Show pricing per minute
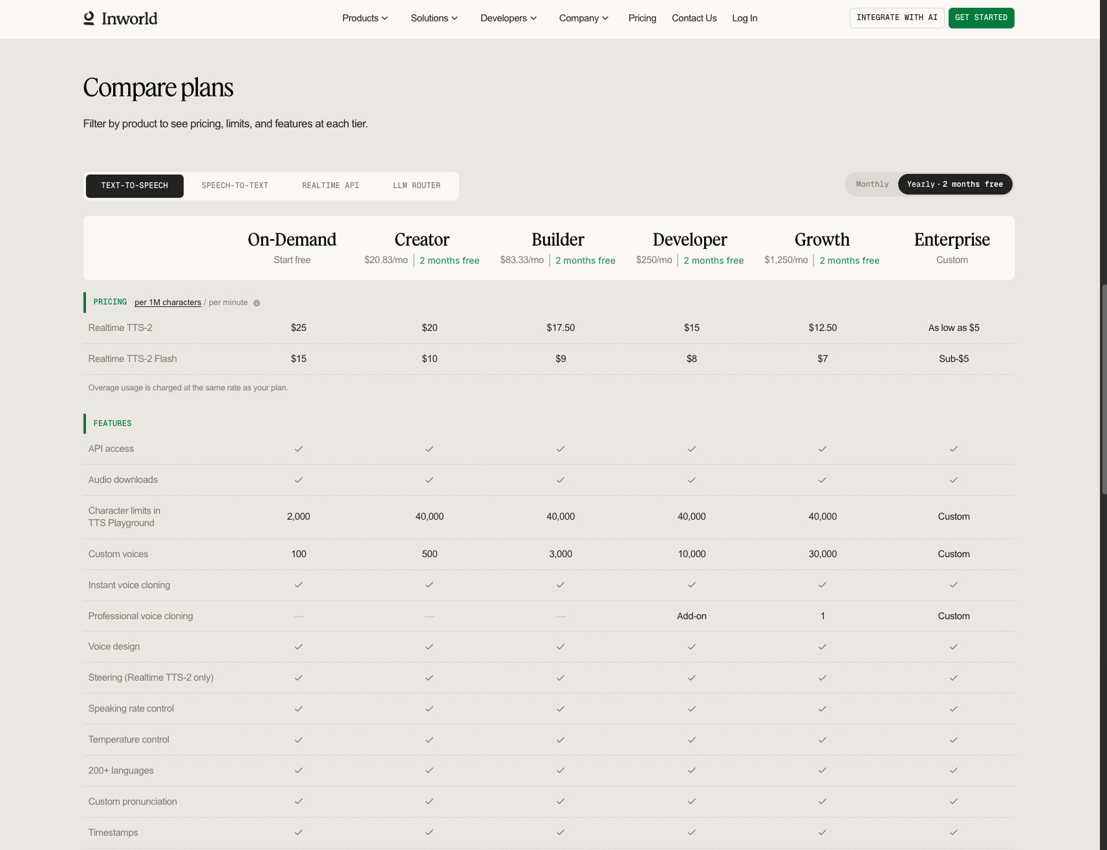Viewport: 1107px width, 850px height. [x=228, y=303]
